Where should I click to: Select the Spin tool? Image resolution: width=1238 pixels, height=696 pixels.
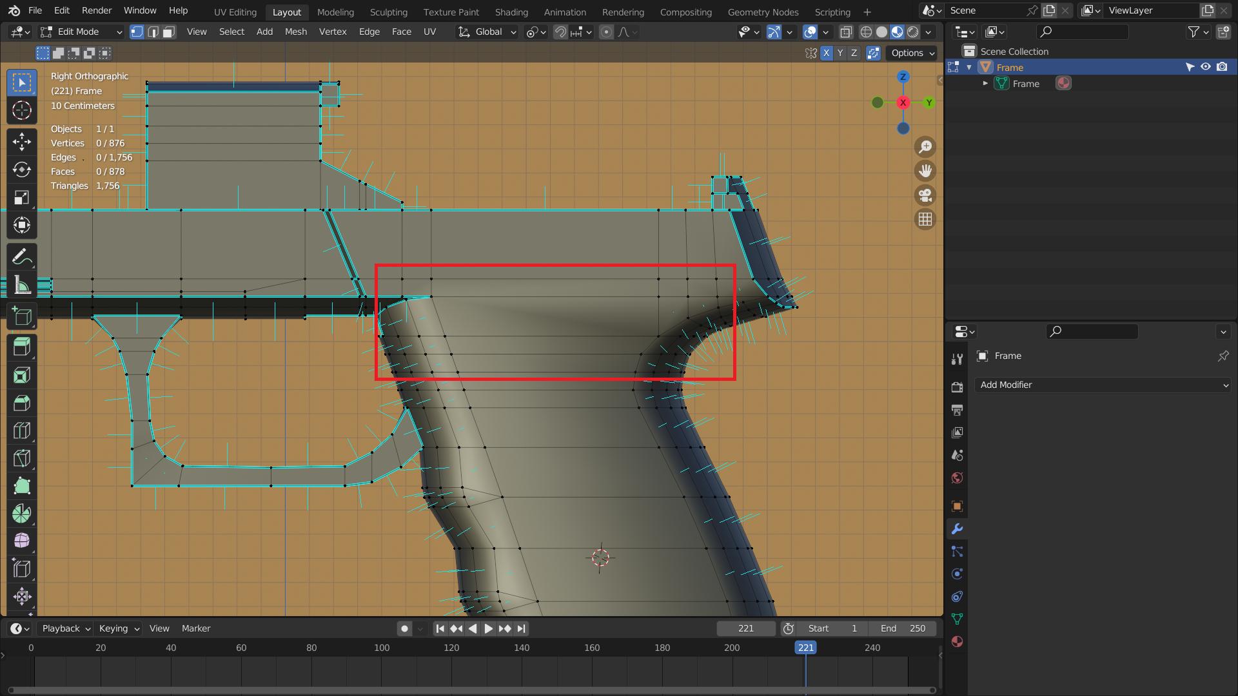22,514
